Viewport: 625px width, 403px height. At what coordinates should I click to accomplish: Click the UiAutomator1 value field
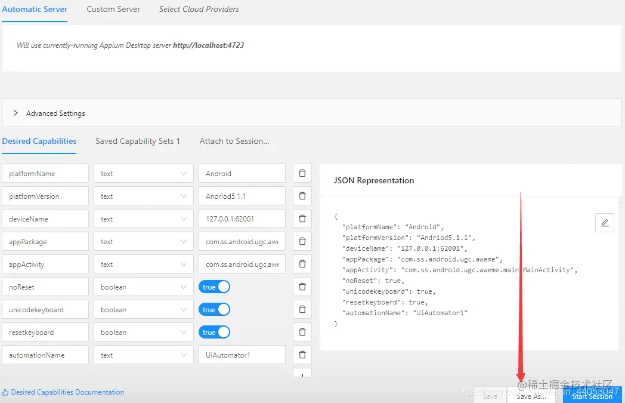tap(242, 355)
